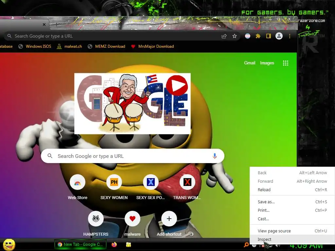Click the page search box
Image resolution: width=335 pixels, height=251 pixels.
(132, 156)
